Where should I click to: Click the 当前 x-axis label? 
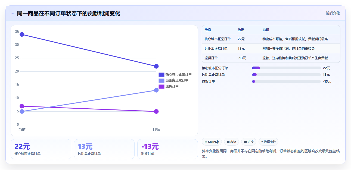22,130
